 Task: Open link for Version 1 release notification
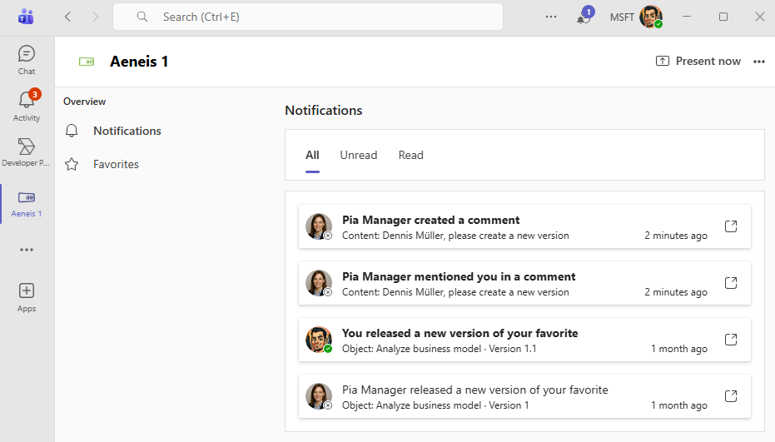tap(731, 396)
